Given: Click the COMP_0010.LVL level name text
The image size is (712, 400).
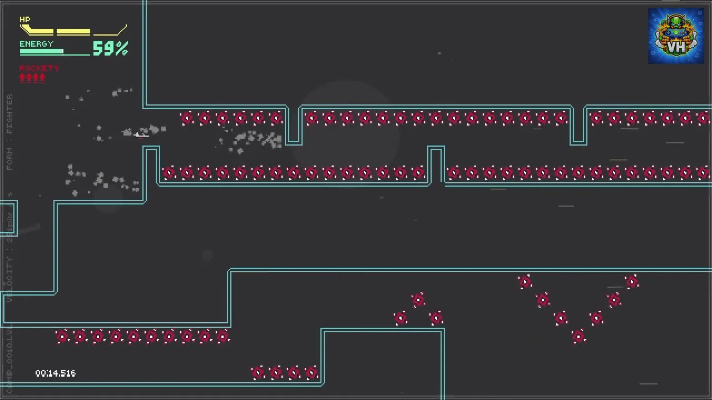Looking at the screenshot, I should [x=9, y=359].
